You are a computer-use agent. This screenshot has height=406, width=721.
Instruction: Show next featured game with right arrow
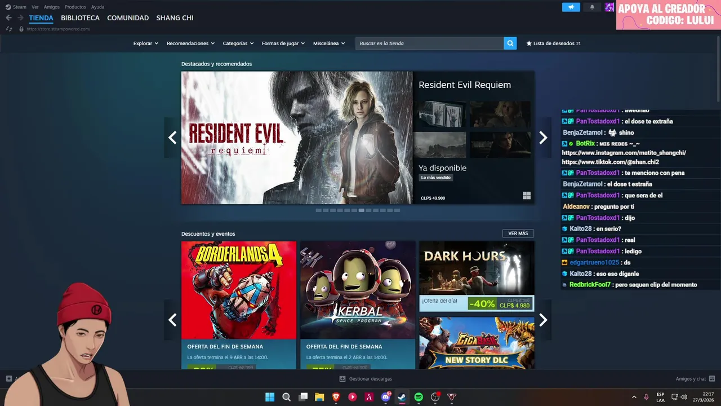click(543, 138)
